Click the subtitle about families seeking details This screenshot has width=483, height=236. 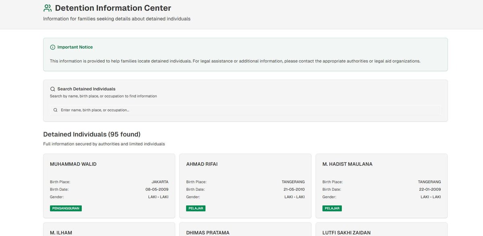tap(117, 19)
